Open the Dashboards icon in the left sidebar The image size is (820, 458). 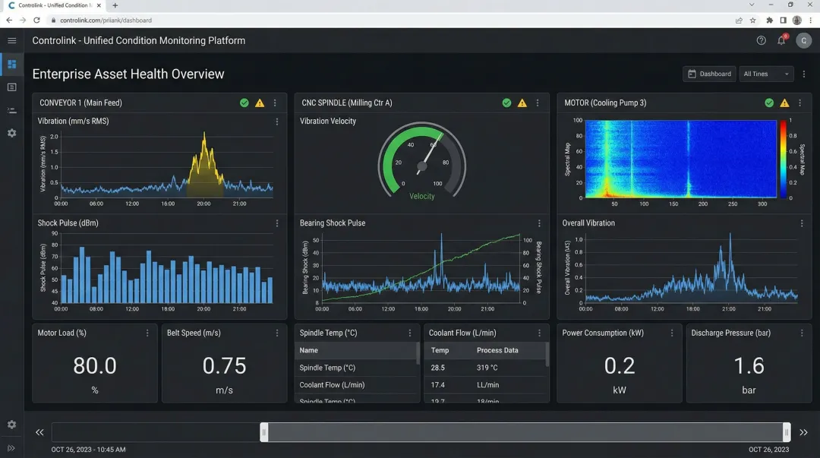coord(11,65)
